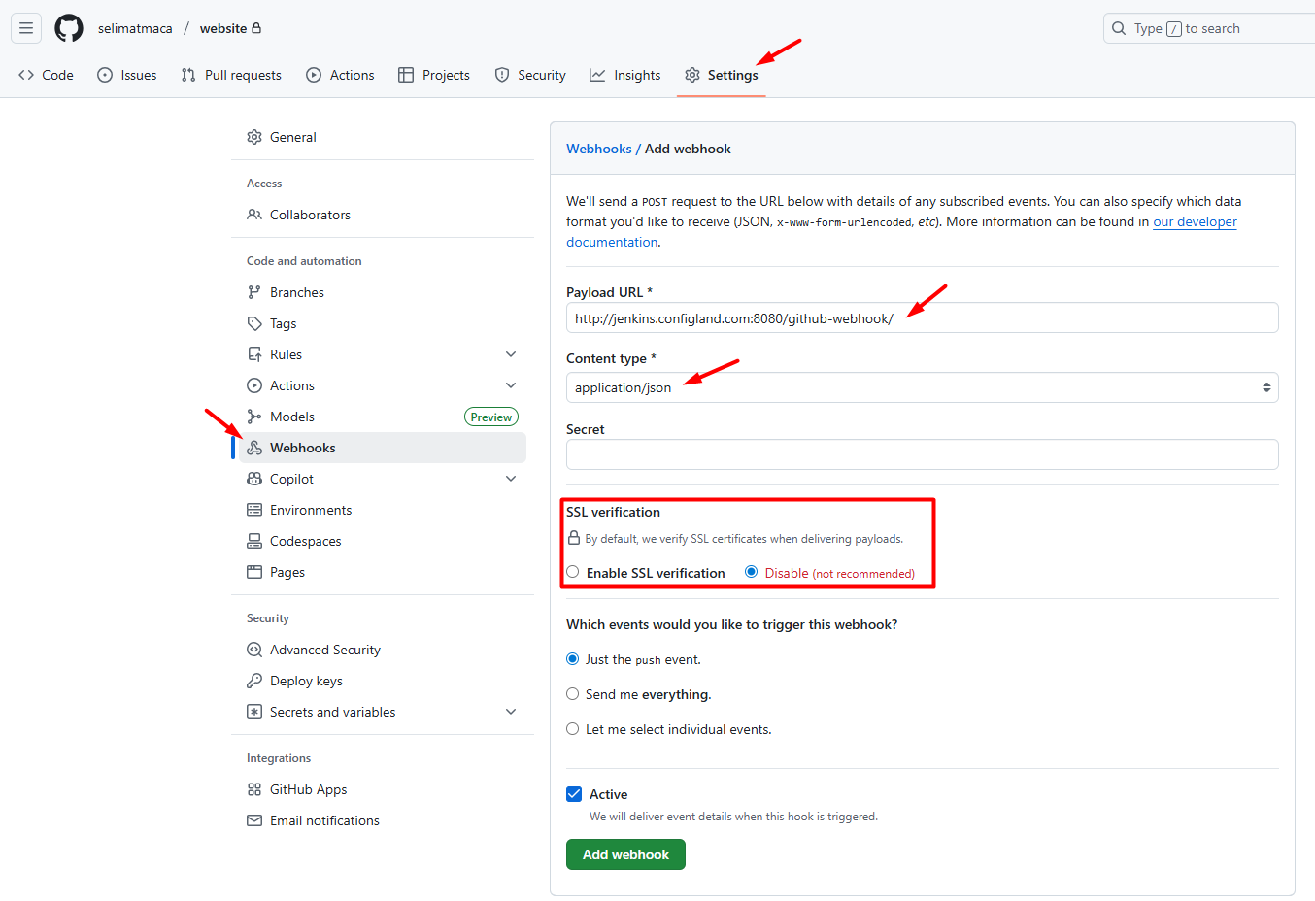This screenshot has width=1315, height=901.
Task: Click the Add webhook button
Action: tap(625, 854)
